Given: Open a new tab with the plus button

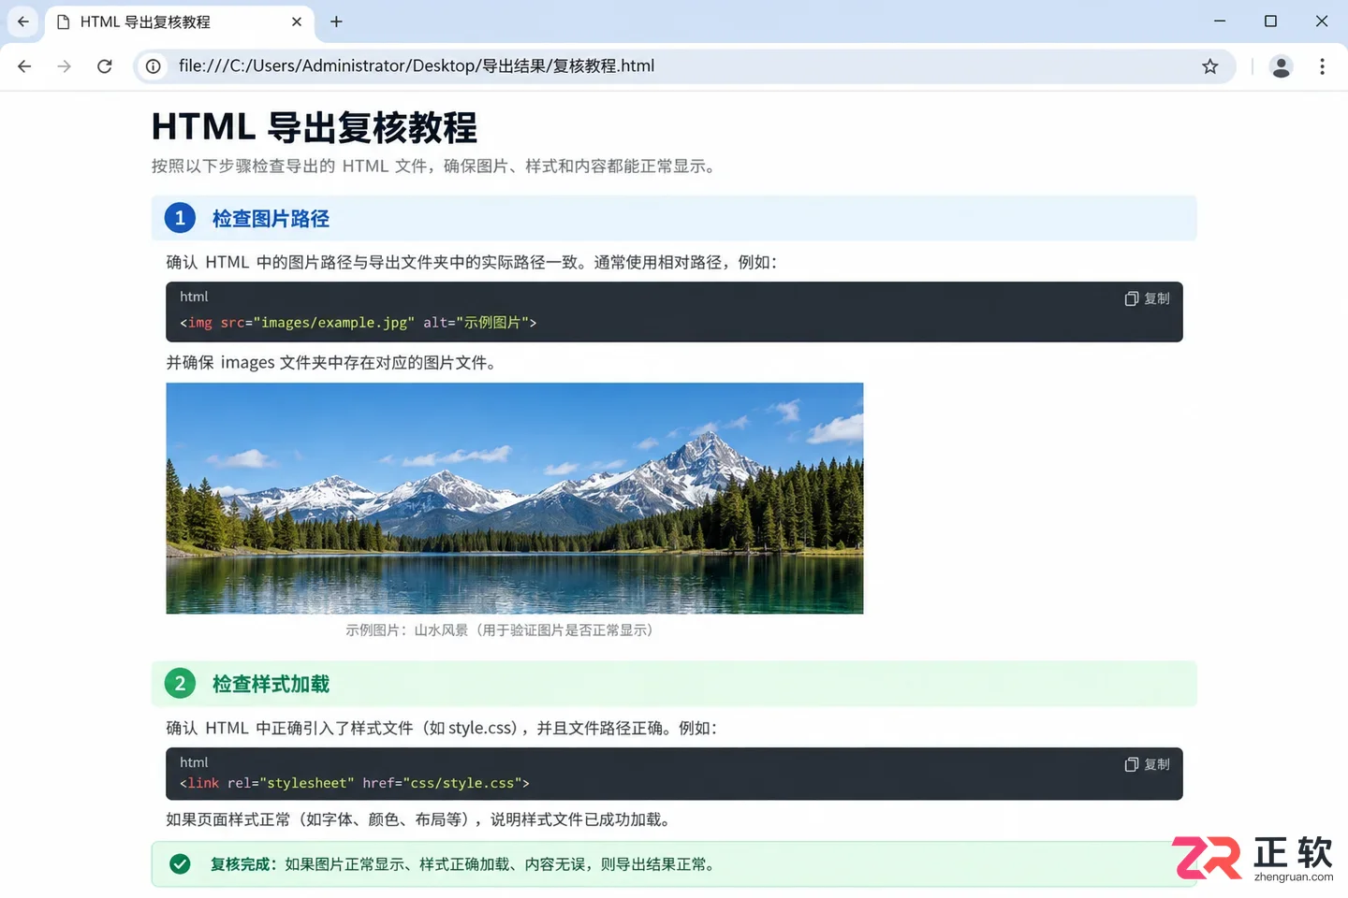Looking at the screenshot, I should pos(336,22).
